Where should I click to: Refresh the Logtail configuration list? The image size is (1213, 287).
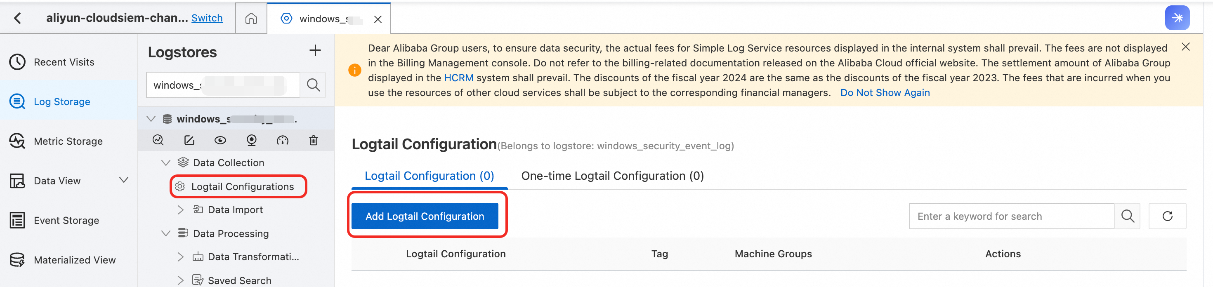[1167, 216]
